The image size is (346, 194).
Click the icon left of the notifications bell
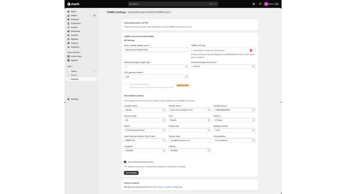point(254,4)
